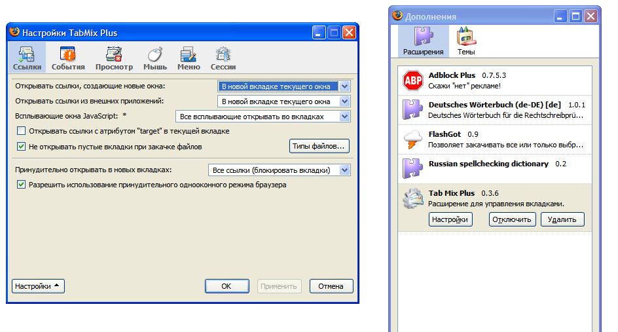Click the FlashGot cloud icon
618x332 pixels.
(412, 139)
